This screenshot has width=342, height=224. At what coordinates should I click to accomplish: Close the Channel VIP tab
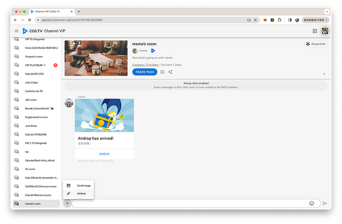pyautogui.click(x=71, y=12)
